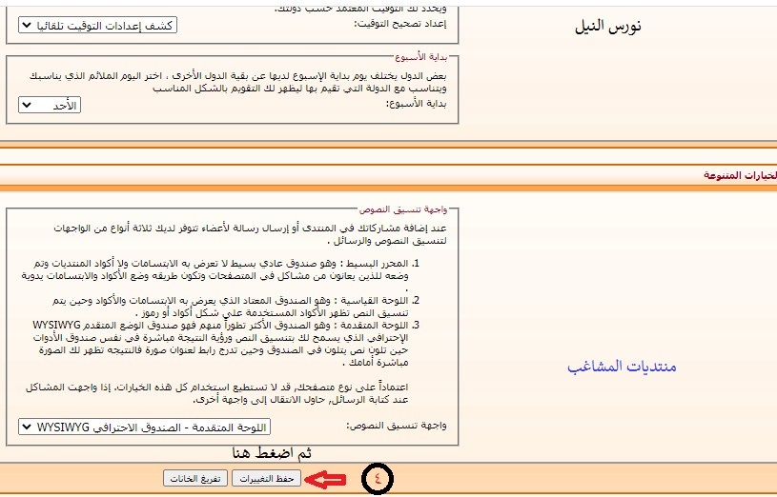Expand the week start day dropdown showing الأحد
777x497 pixels.
pos(50,105)
